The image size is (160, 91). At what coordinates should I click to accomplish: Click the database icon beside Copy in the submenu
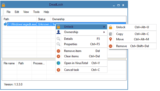pyautogui.click(x=111, y=34)
